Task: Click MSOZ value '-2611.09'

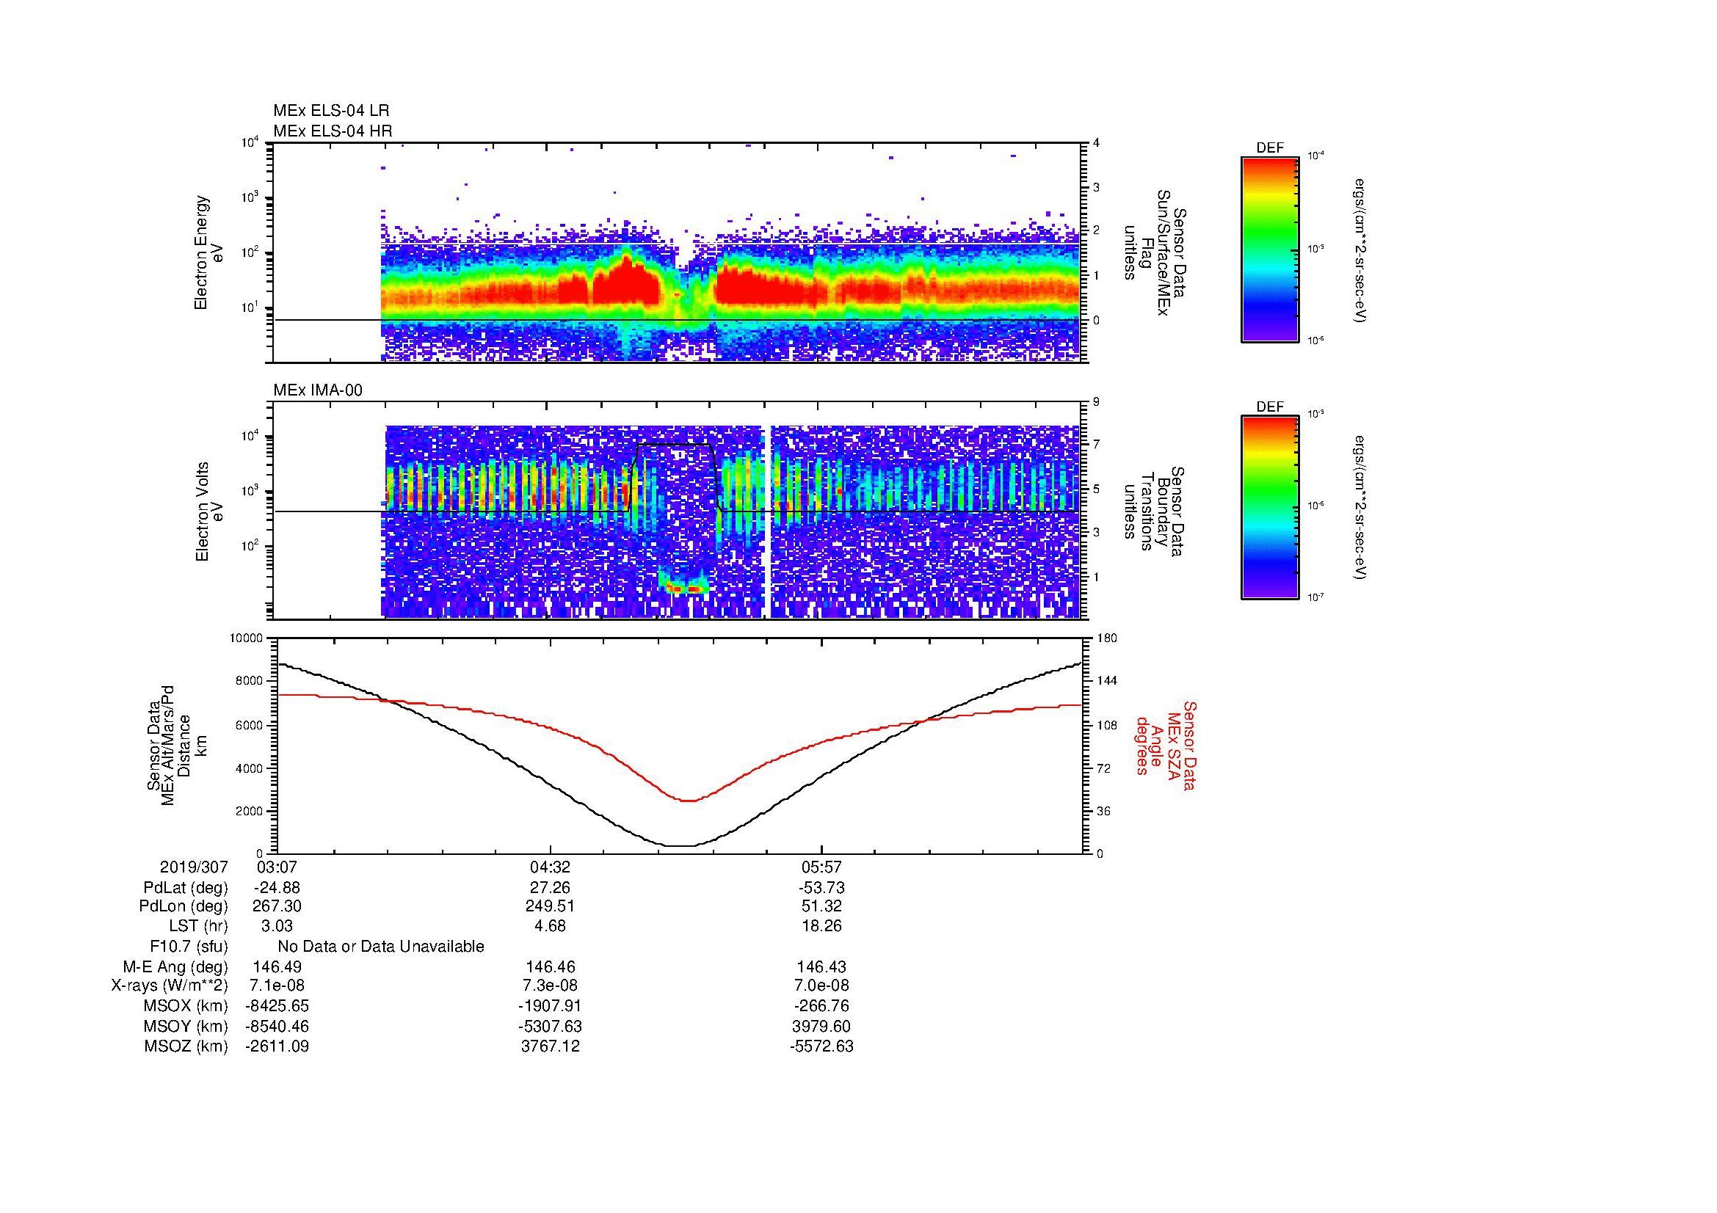Action: point(277,1046)
